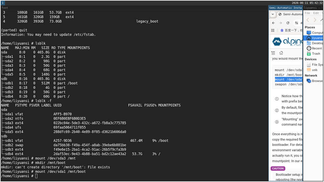This screenshot has width=324, height=182.
Task: Open Recent in Places sidebar
Action: (x=314, y=48)
